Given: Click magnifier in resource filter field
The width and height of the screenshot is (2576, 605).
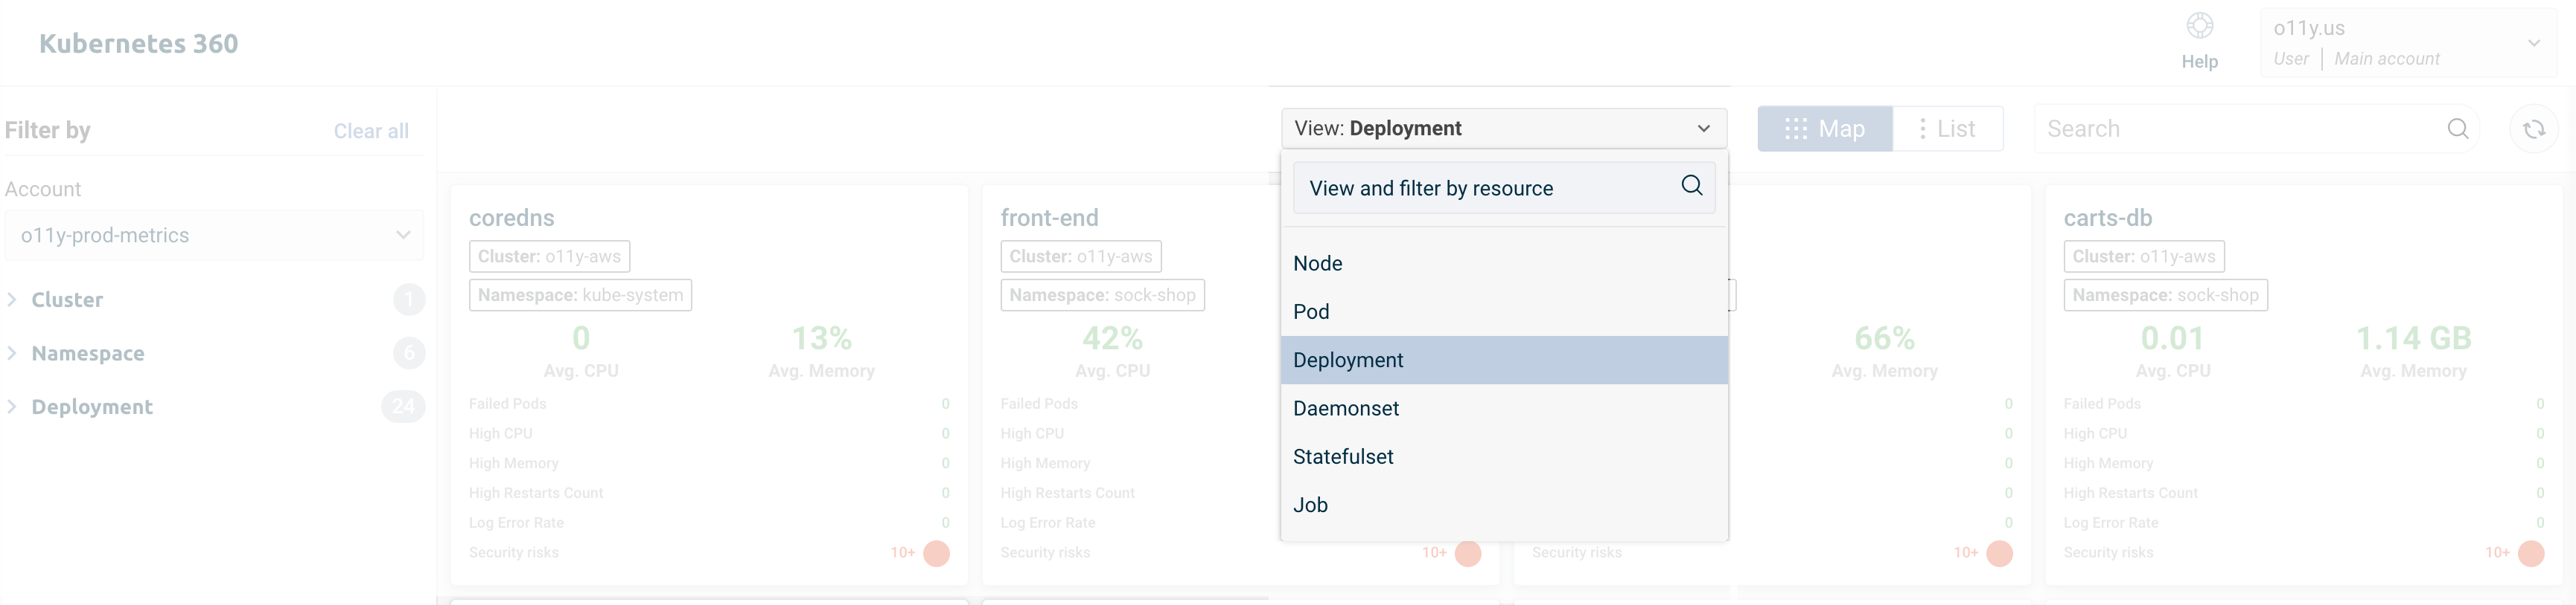Looking at the screenshot, I should point(1691,186).
